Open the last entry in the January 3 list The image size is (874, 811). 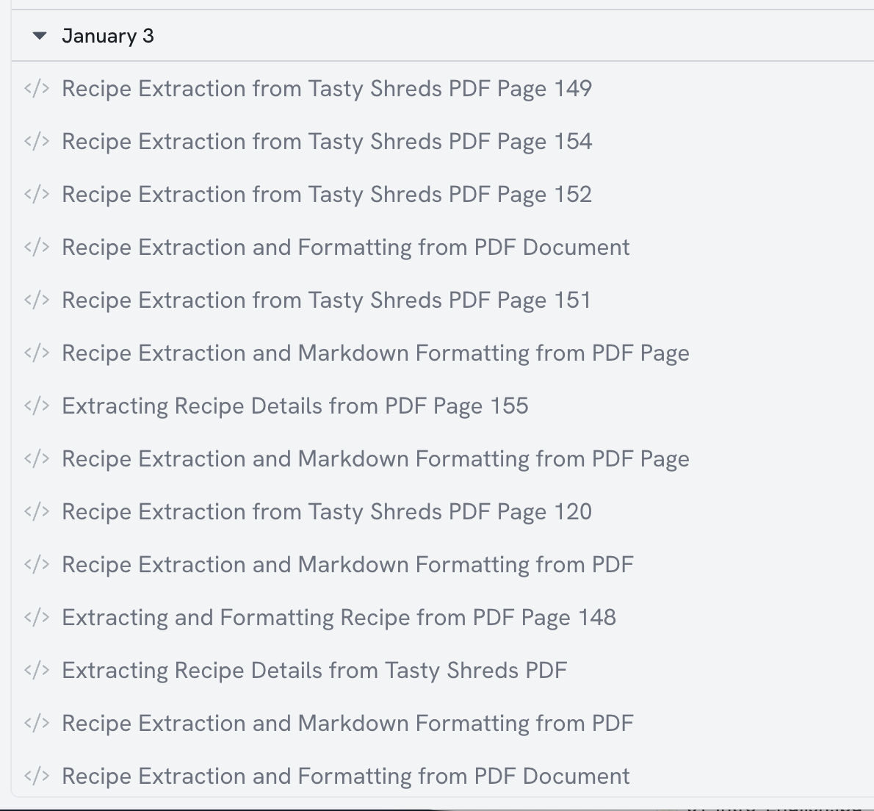click(x=346, y=776)
